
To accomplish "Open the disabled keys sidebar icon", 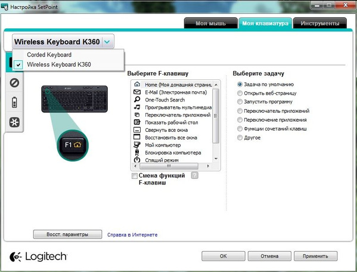I will pyautogui.click(x=14, y=83).
